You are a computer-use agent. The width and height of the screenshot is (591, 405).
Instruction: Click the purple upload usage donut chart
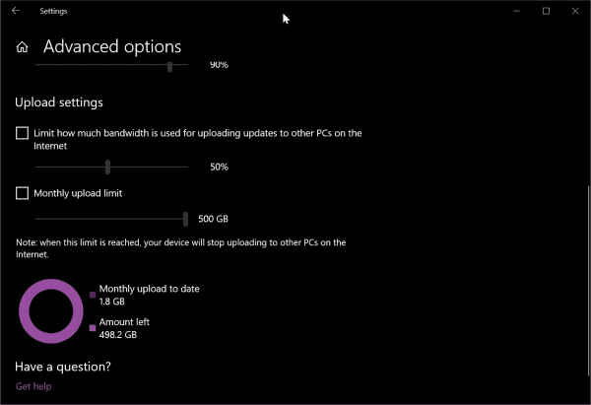pos(51,311)
